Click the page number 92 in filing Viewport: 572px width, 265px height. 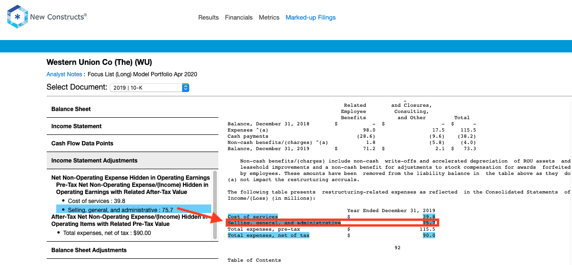(398, 248)
